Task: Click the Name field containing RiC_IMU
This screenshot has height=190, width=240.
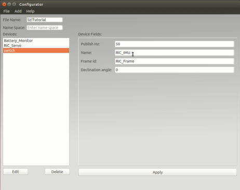Action: click(175, 53)
